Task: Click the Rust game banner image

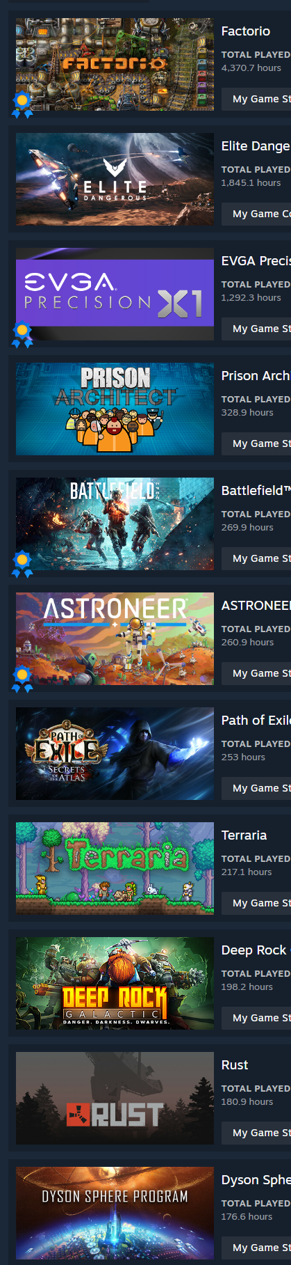Action: click(x=115, y=1098)
